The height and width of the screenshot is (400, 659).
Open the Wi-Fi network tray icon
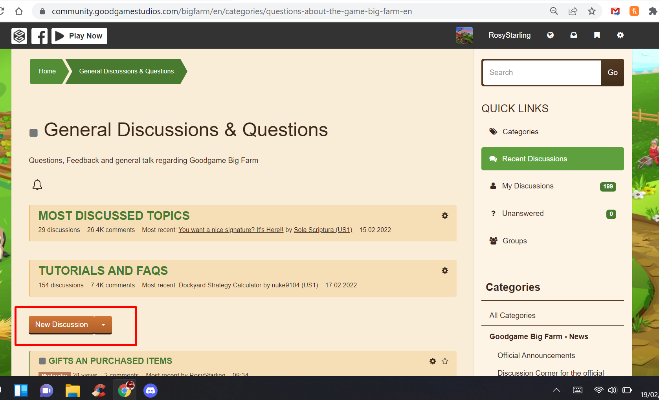click(x=598, y=390)
